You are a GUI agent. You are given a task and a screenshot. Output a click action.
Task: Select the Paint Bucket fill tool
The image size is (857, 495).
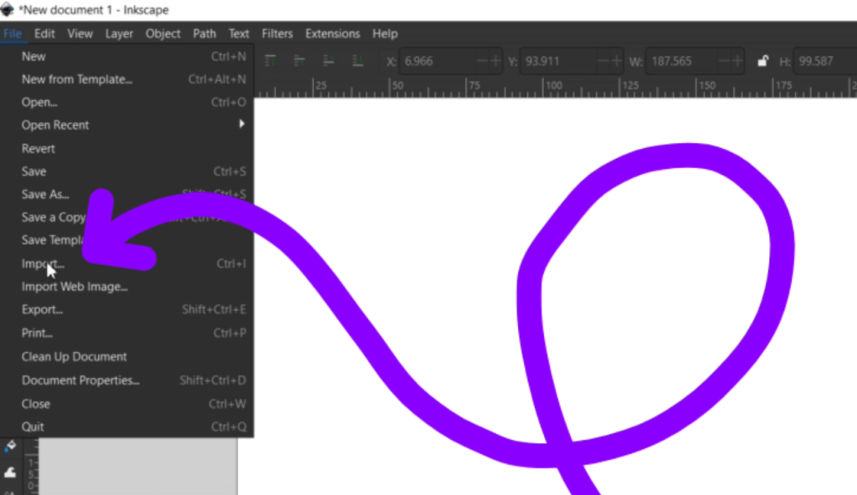(10, 447)
